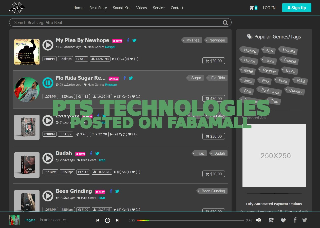Screen dimensions: 320x228
Task: Open the Contact page
Action: 177,8
